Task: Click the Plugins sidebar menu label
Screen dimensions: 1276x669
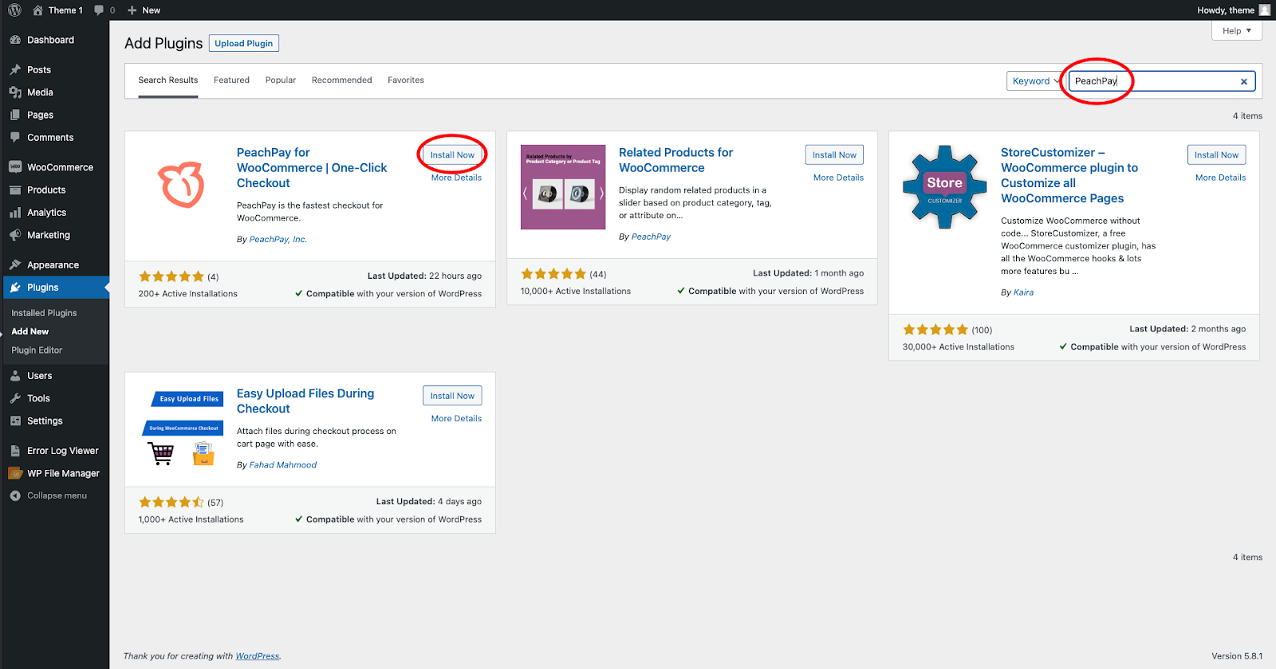Action: click(x=43, y=288)
